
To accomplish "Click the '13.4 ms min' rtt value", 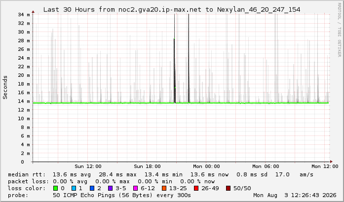I will pos(163,174).
